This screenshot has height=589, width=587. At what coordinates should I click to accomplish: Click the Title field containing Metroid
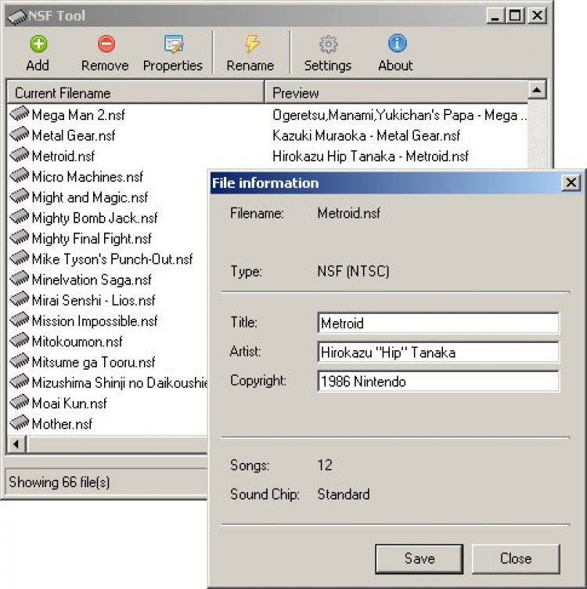(438, 323)
